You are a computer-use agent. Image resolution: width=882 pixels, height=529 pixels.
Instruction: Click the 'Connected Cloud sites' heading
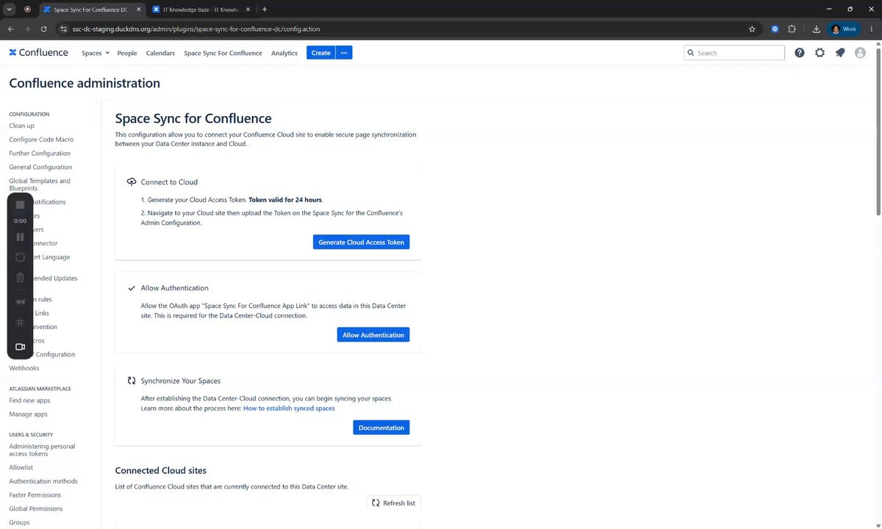[161, 470]
